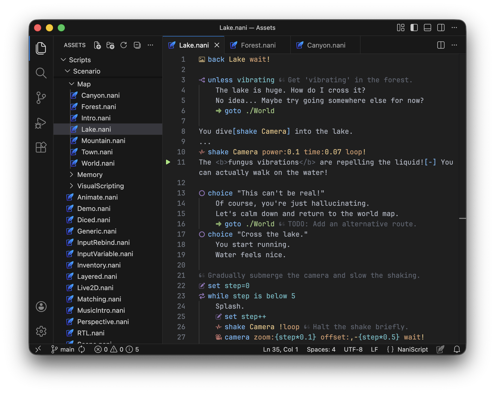
Task: Collapse the Map folder
Action: [x=84, y=84]
